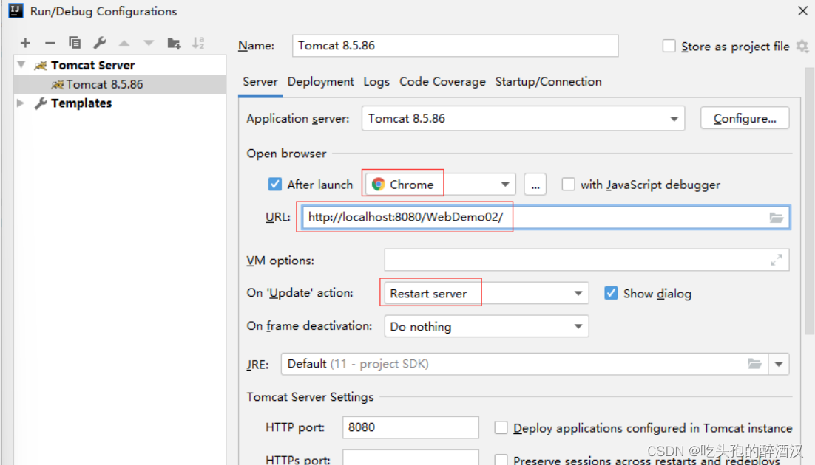Open browser selection with the ellipsis button
The image size is (815, 465).
point(535,184)
